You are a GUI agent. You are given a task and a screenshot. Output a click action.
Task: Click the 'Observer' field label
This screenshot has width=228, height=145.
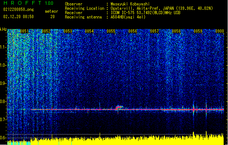click(x=74, y=4)
